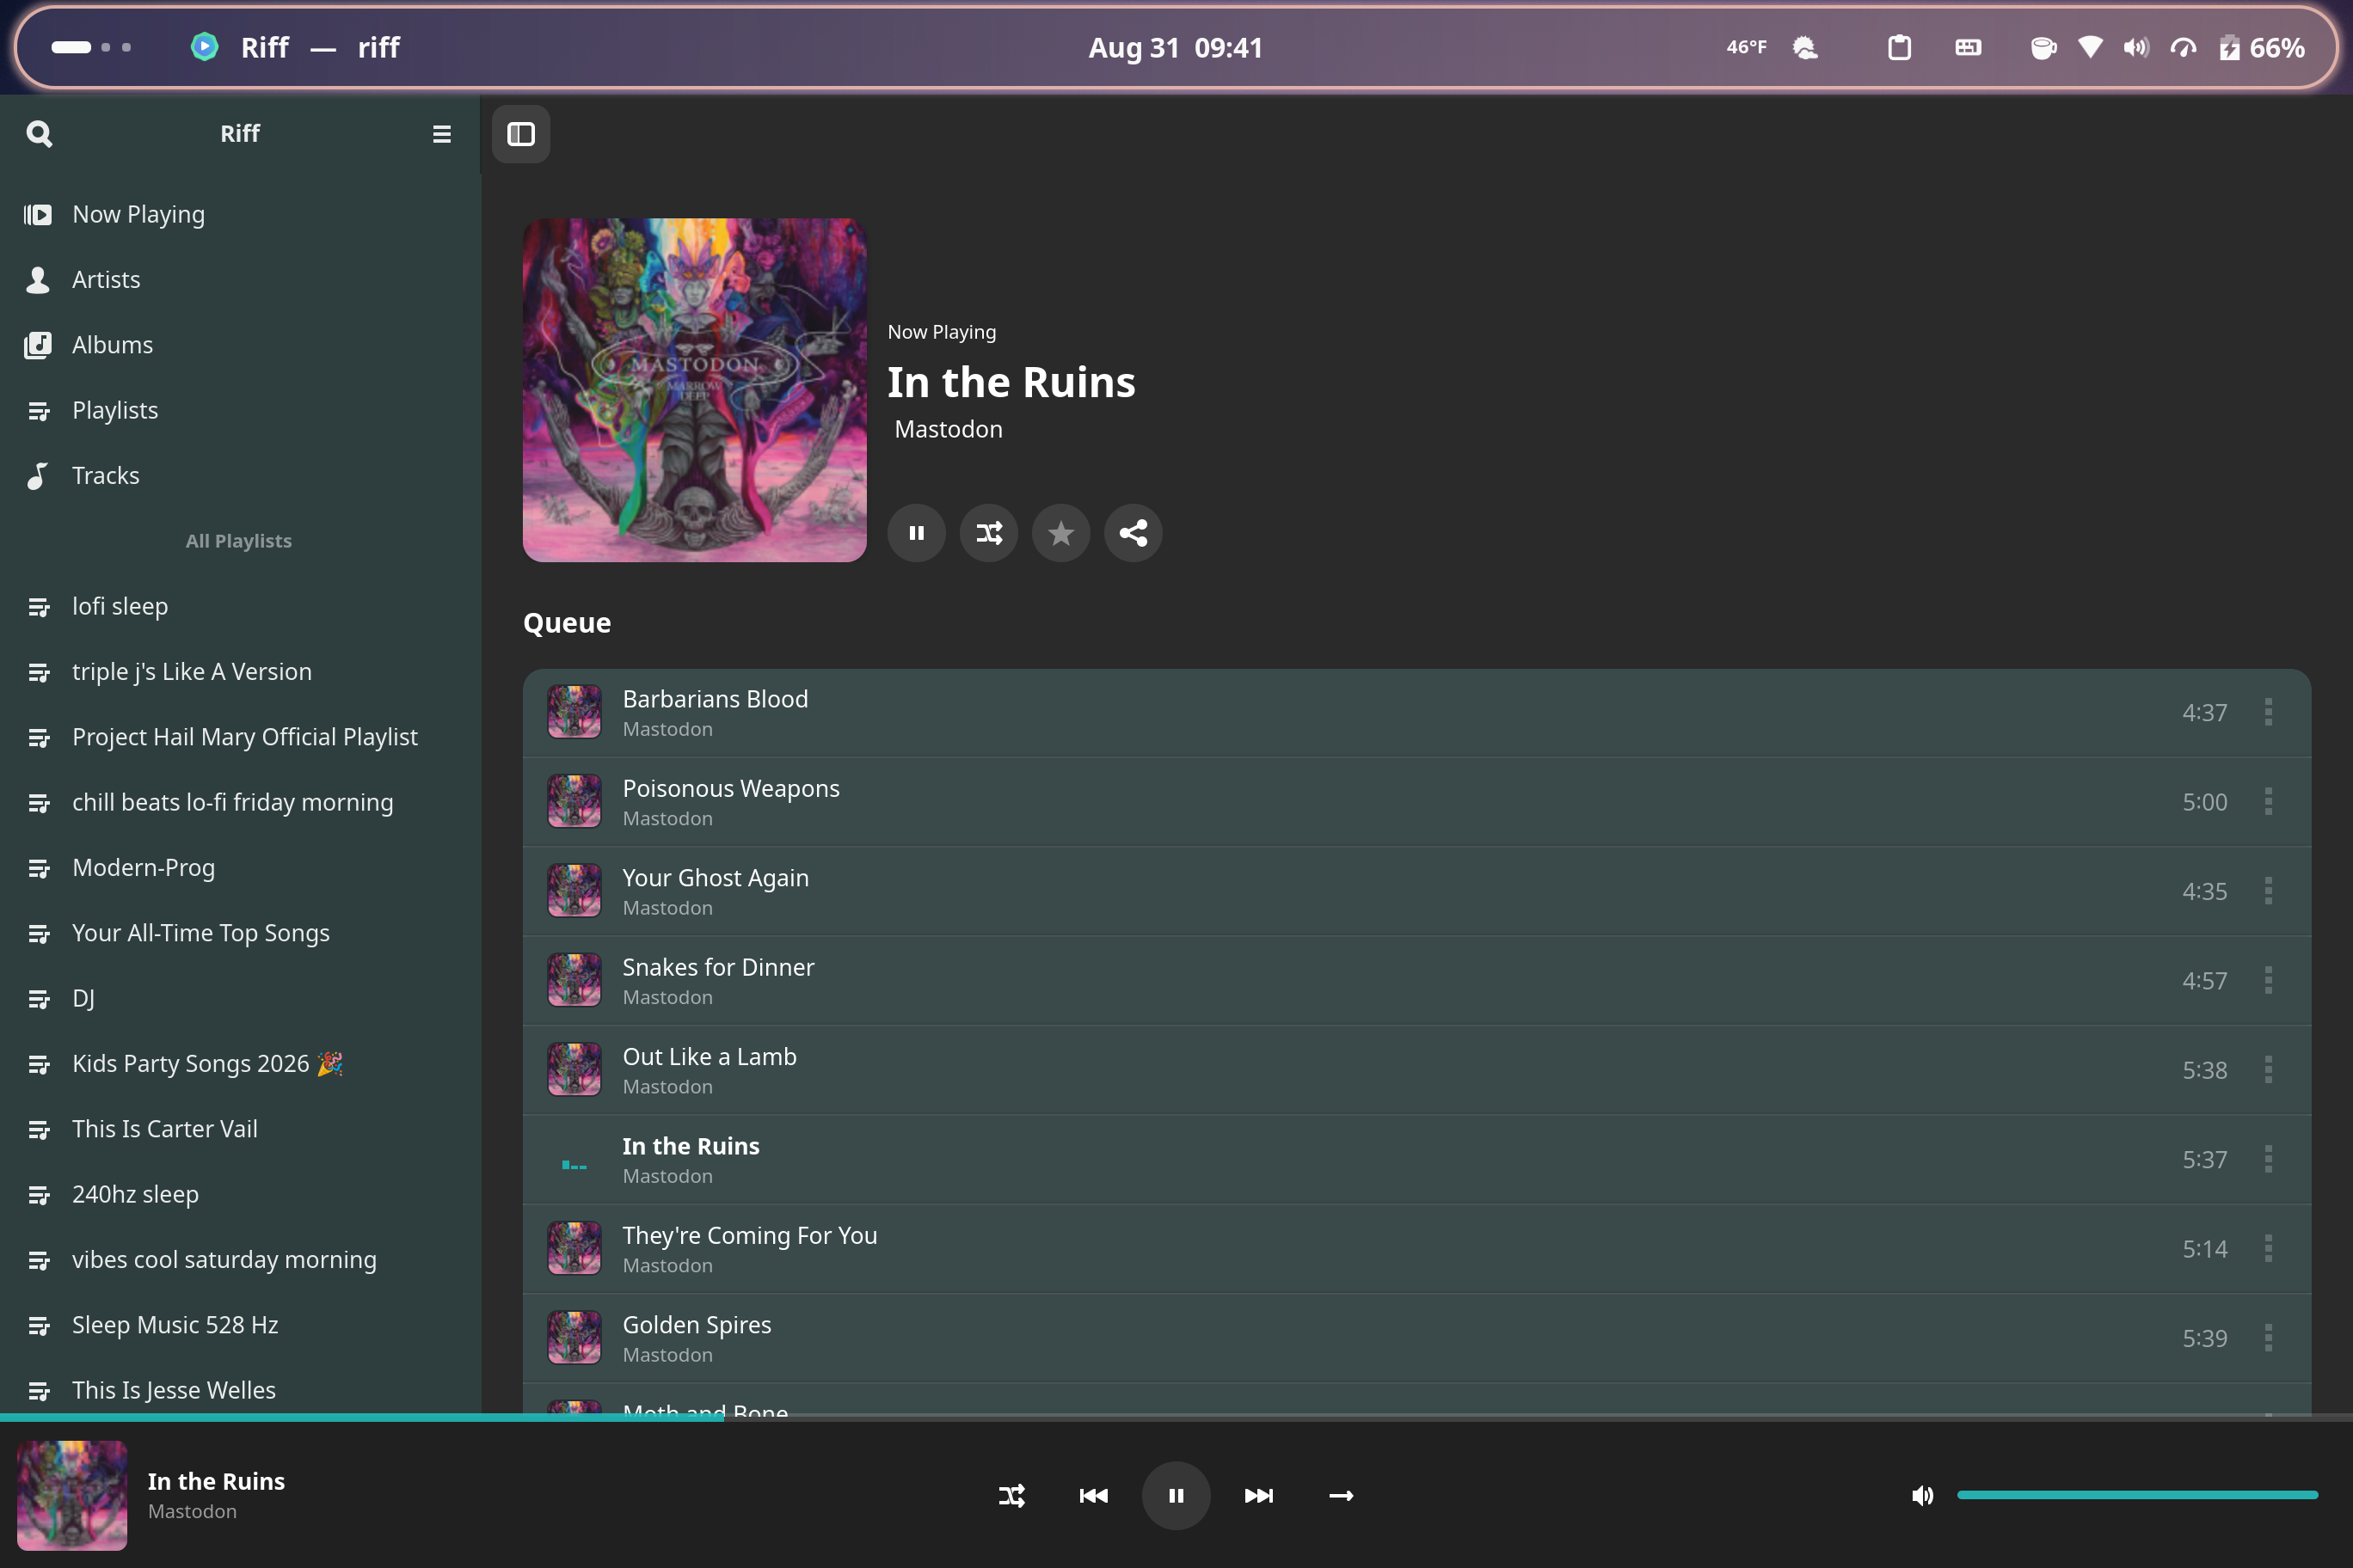Screen dimensions: 2353x1568
Task: Mute using the volume speaker icon
Action: [x=1922, y=1496]
